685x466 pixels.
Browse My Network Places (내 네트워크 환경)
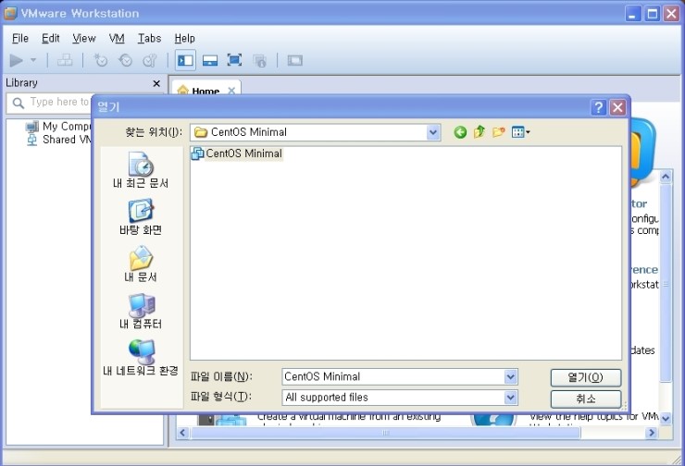[x=141, y=359]
